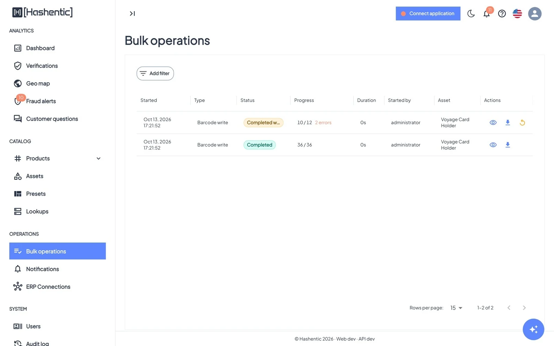Click the Hashentic logo
The image size is (554, 346).
42,12
